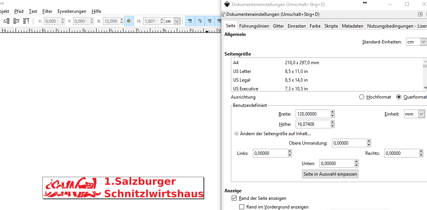Enable Rand im Vordergrund anzeigen
Screen dimensions: 427x210
point(242,207)
